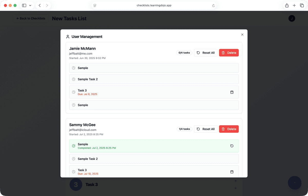Click the User Management person icon
The image size is (308, 196).
(x=68, y=37)
